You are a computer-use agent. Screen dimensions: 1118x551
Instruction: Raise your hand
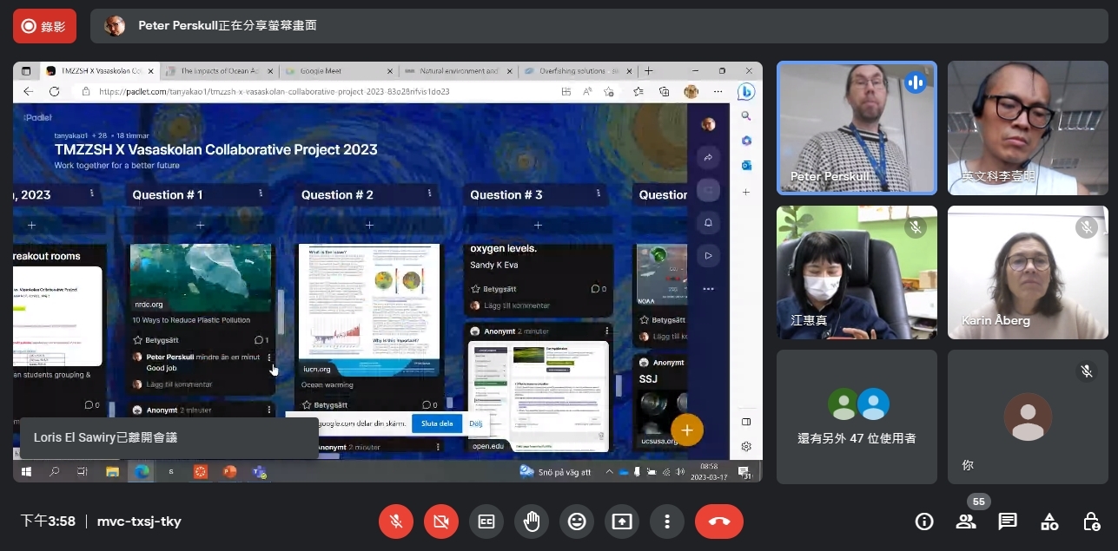click(x=532, y=521)
